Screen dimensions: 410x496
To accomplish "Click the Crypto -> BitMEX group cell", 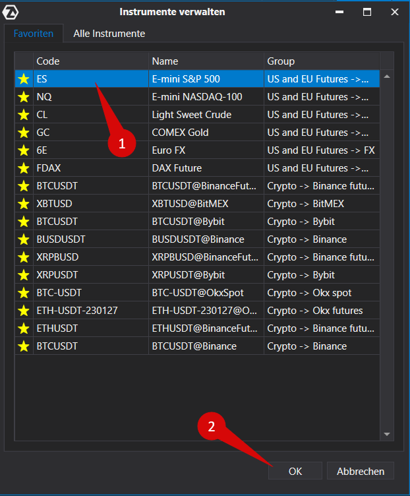I will tap(322, 204).
